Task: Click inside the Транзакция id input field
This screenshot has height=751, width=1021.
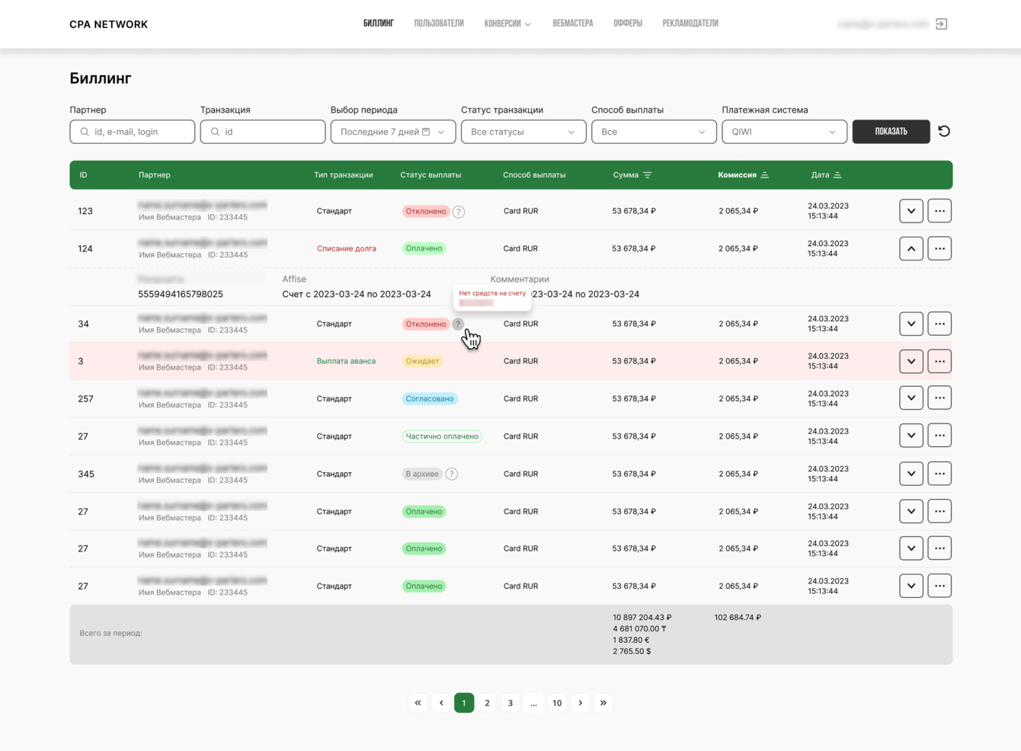Action: [x=263, y=131]
